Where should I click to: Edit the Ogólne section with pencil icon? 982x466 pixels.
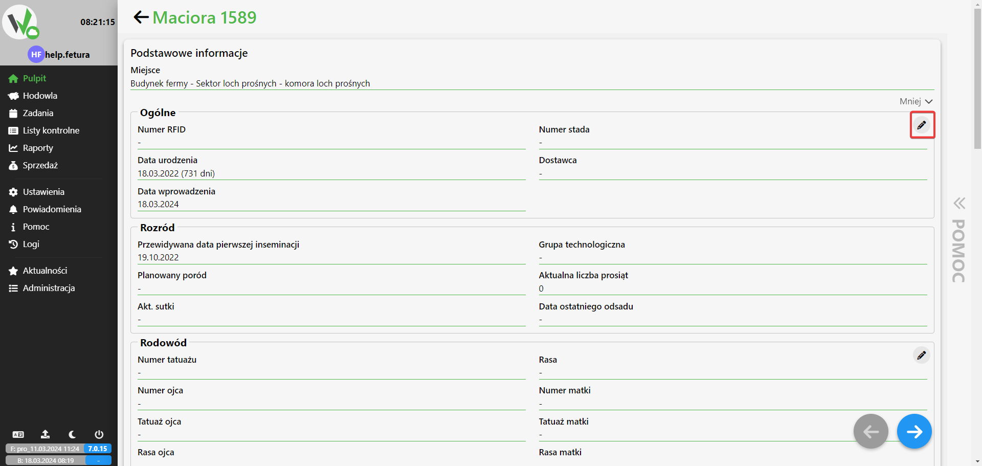pos(922,125)
